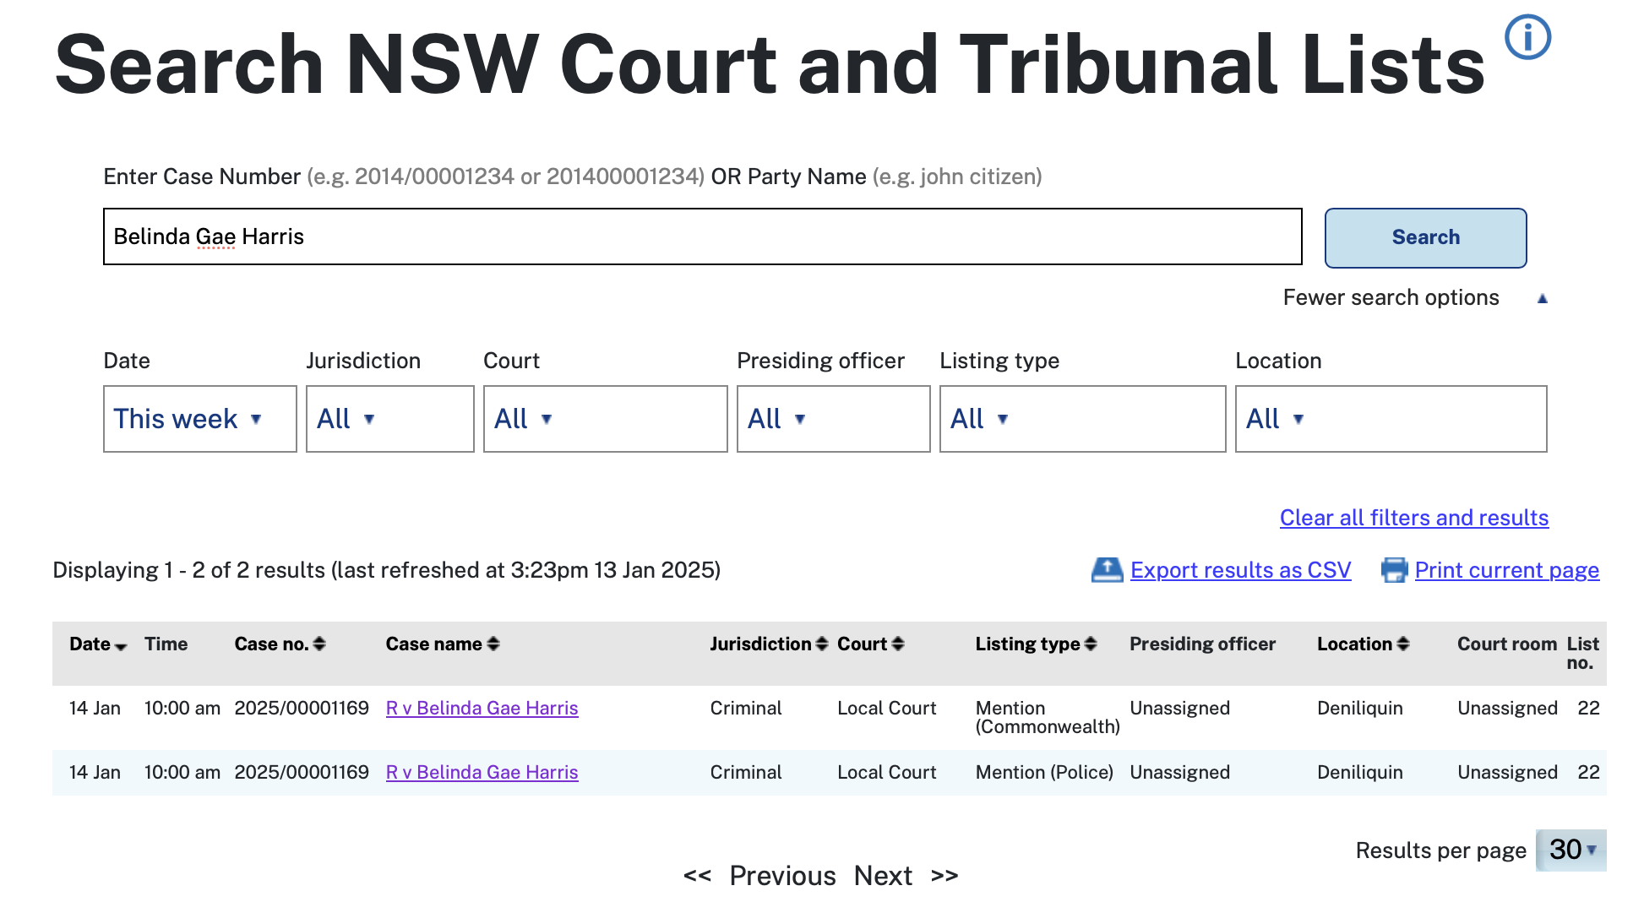Click inside the case number search field
Viewport: 1644px width, 902px height.
point(701,236)
